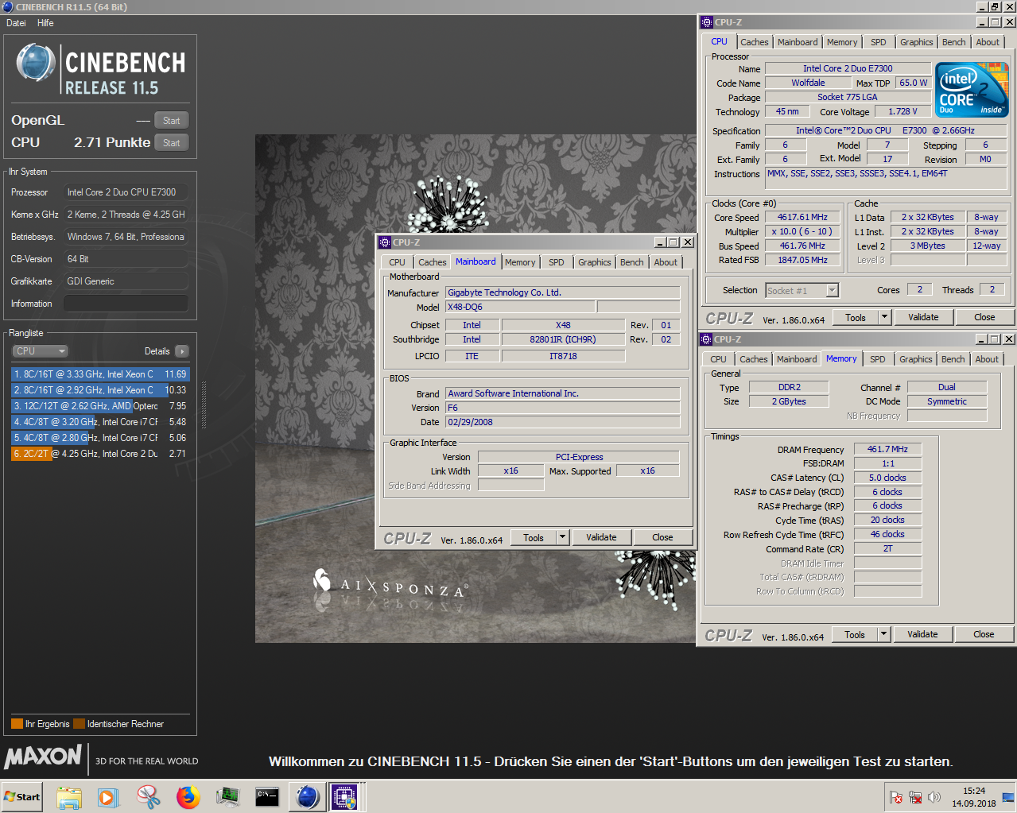Expand ranking Details arrow
This screenshot has width=1017, height=813.
click(x=182, y=351)
